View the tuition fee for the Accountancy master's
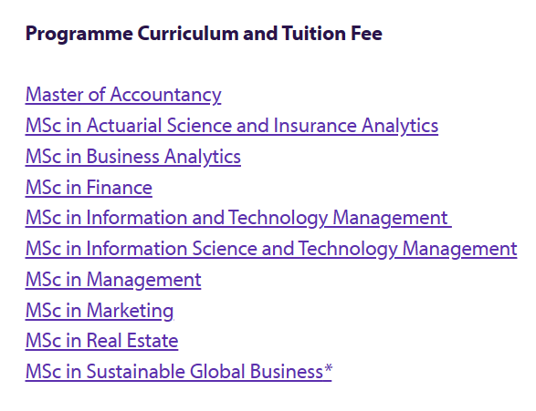The height and width of the screenshot is (411, 536). tap(123, 95)
